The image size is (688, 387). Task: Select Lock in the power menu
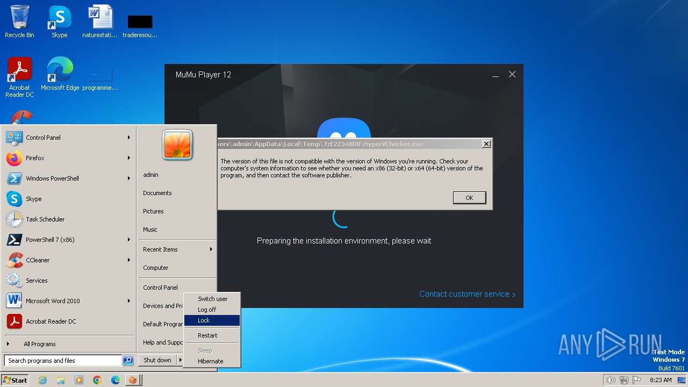[212, 320]
